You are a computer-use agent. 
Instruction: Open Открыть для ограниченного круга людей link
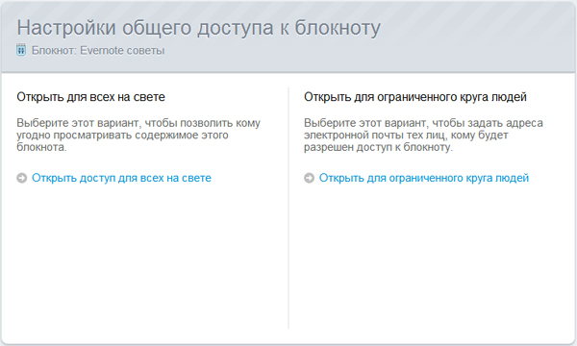coord(424,178)
